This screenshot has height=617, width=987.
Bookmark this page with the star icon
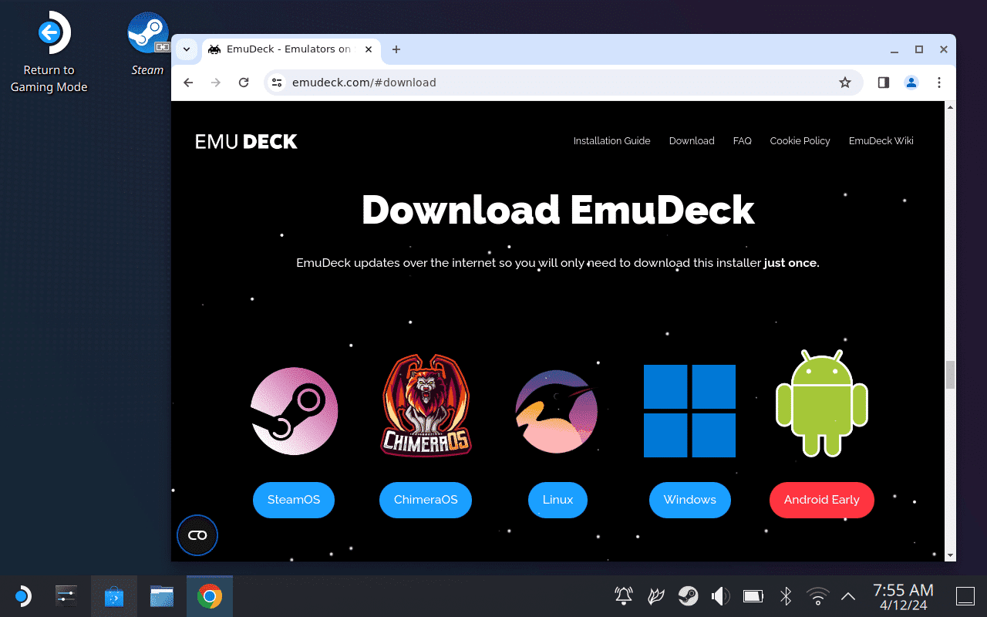(845, 83)
